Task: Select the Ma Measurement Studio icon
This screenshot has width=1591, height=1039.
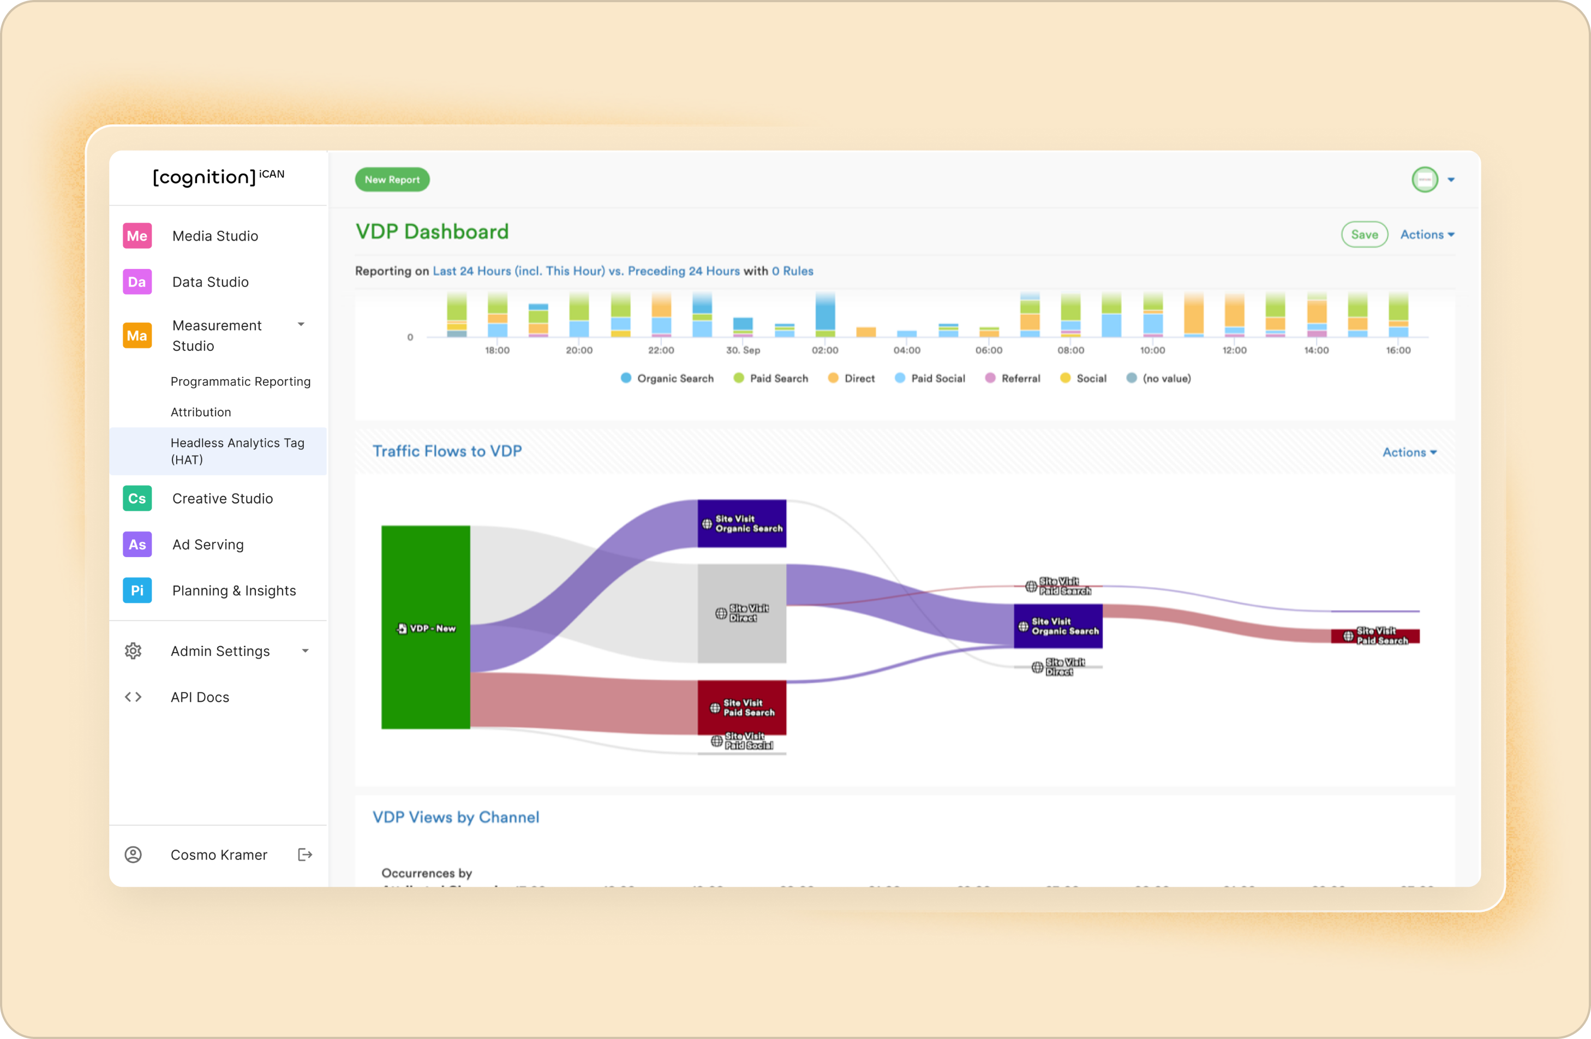Action: 137,336
